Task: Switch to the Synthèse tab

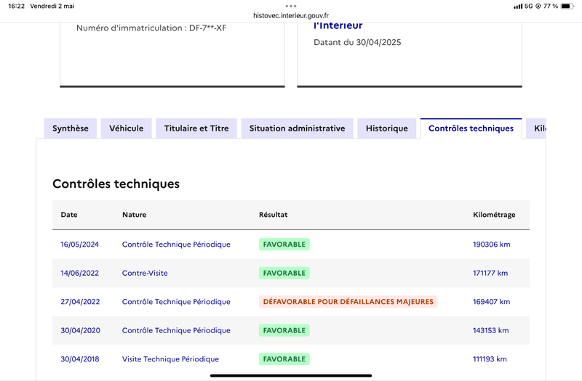Action: [x=71, y=128]
